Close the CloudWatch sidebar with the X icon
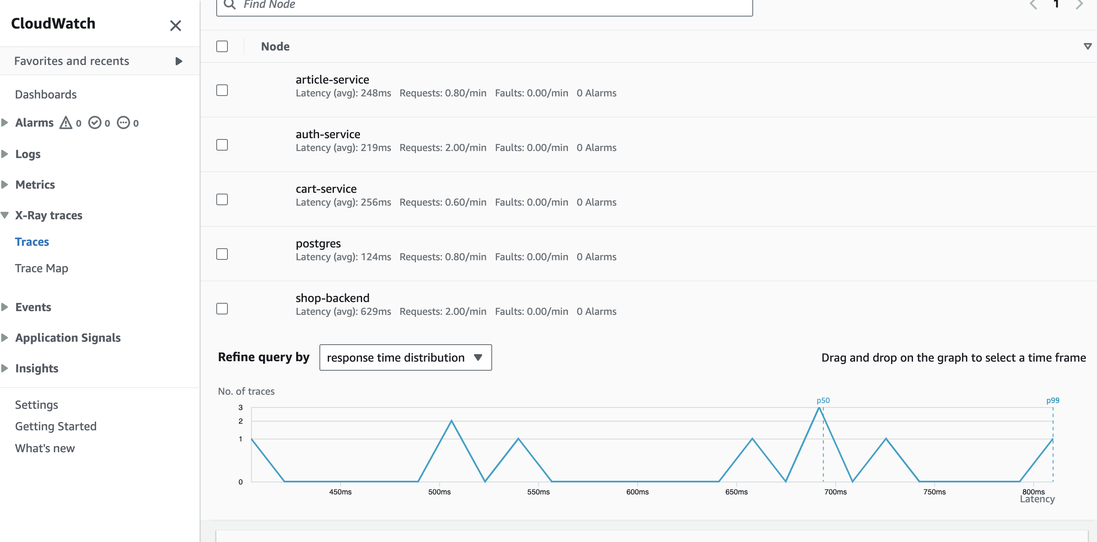This screenshot has width=1097, height=542. coord(176,26)
